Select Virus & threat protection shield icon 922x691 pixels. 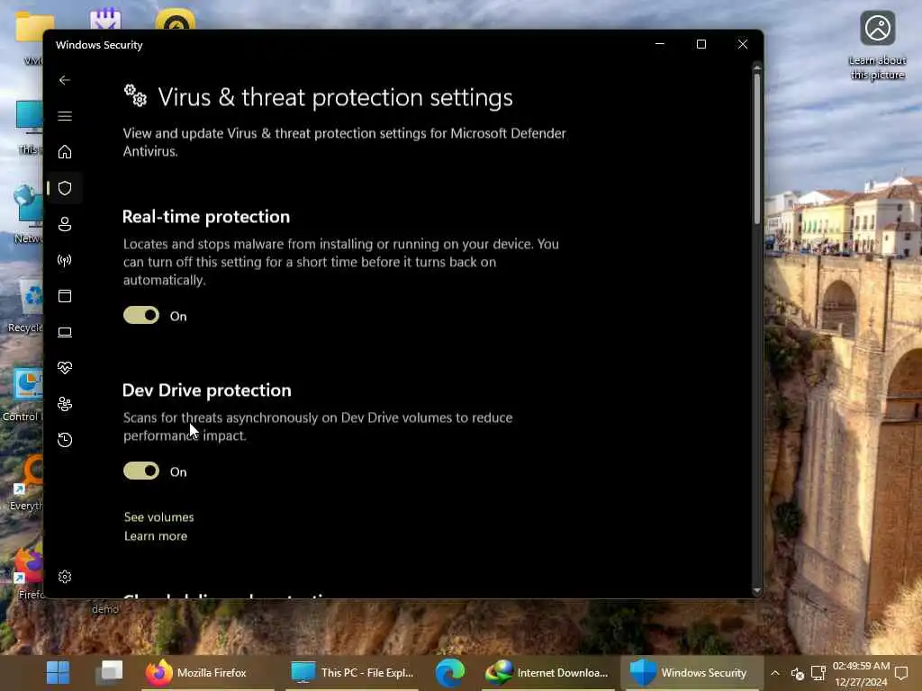point(65,188)
